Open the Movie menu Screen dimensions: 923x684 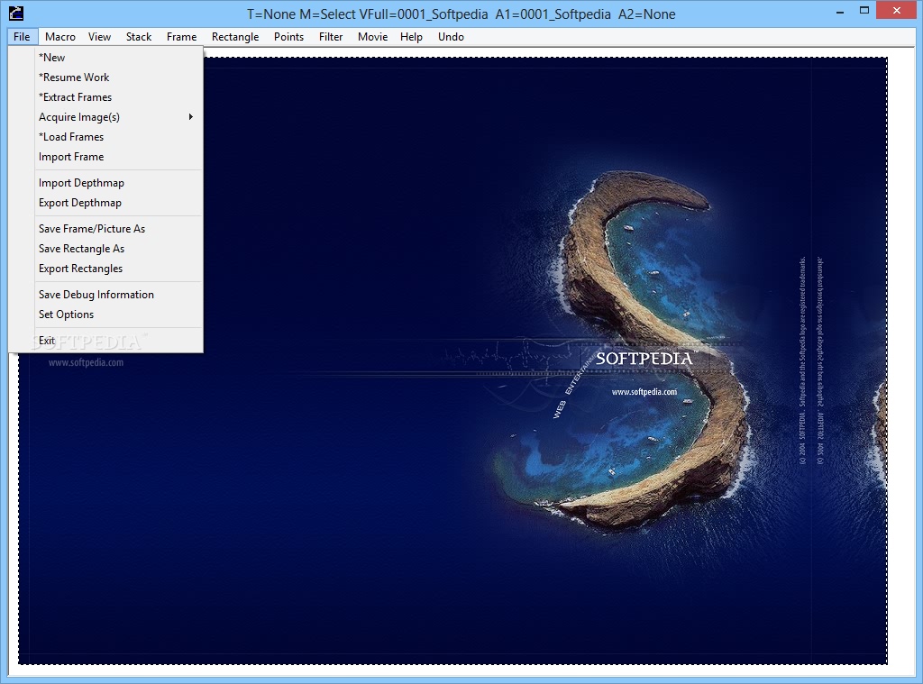tap(372, 36)
